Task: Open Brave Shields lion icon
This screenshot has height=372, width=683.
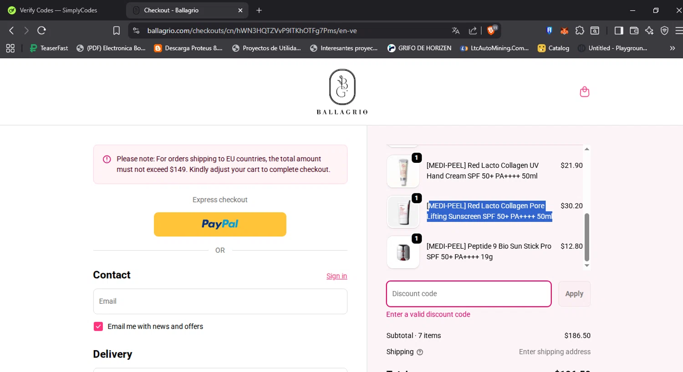Action: pyautogui.click(x=491, y=30)
